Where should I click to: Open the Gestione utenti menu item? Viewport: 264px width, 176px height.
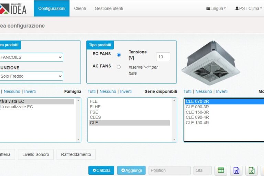click(109, 8)
